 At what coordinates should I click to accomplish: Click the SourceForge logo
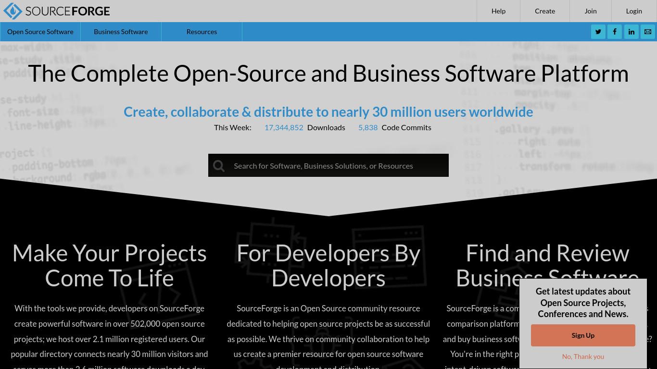[x=57, y=11]
